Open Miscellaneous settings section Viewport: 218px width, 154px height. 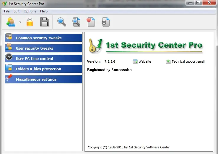click(43, 79)
